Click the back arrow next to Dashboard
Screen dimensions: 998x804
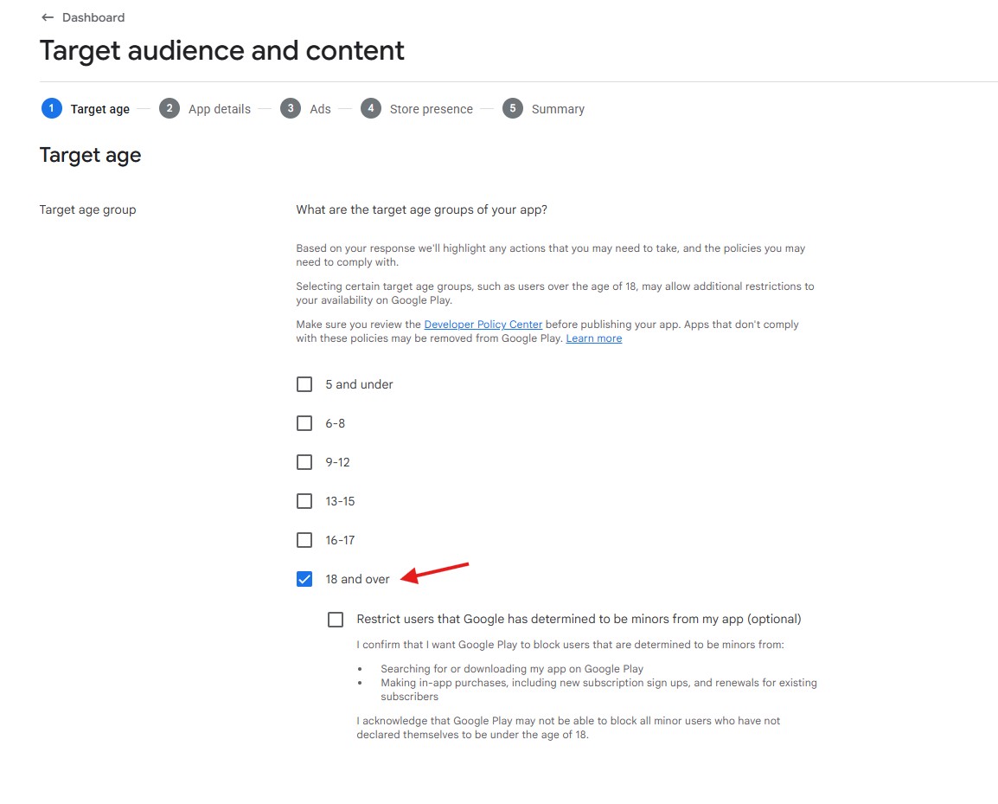click(x=48, y=17)
